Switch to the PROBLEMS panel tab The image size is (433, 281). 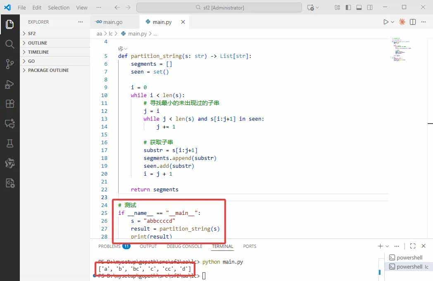click(x=109, y=246)
